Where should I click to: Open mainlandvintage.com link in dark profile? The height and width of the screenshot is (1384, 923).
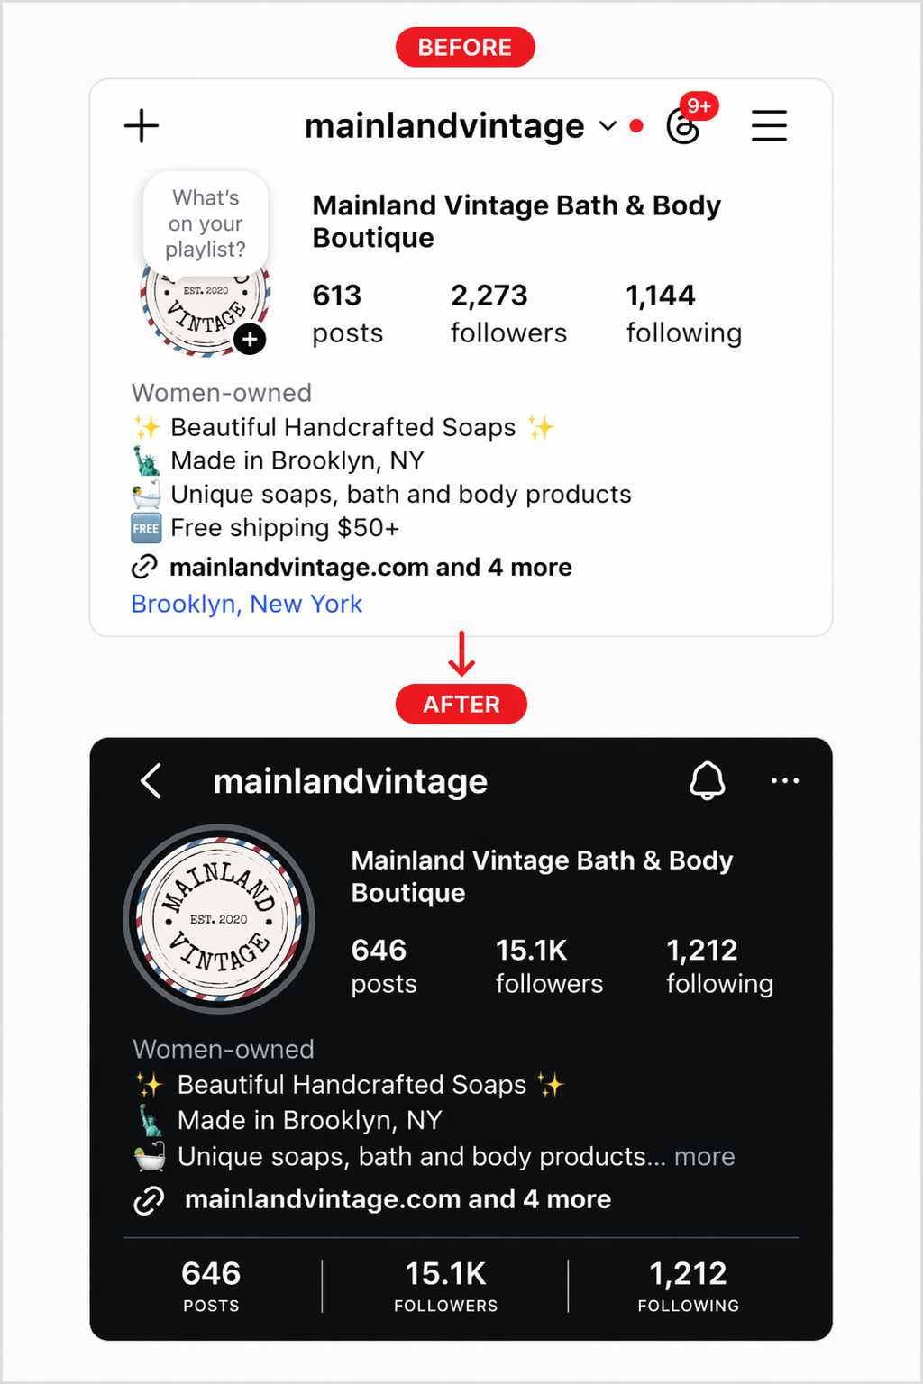398,1200
